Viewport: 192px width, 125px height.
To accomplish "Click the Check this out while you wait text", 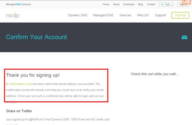I will click(155, 74).
